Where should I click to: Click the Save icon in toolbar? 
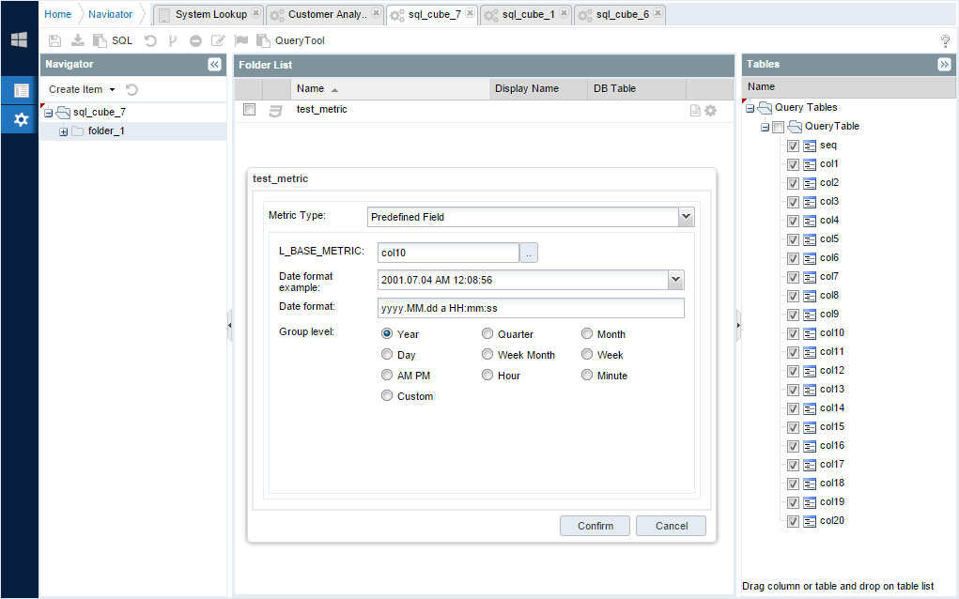point(54,41)
